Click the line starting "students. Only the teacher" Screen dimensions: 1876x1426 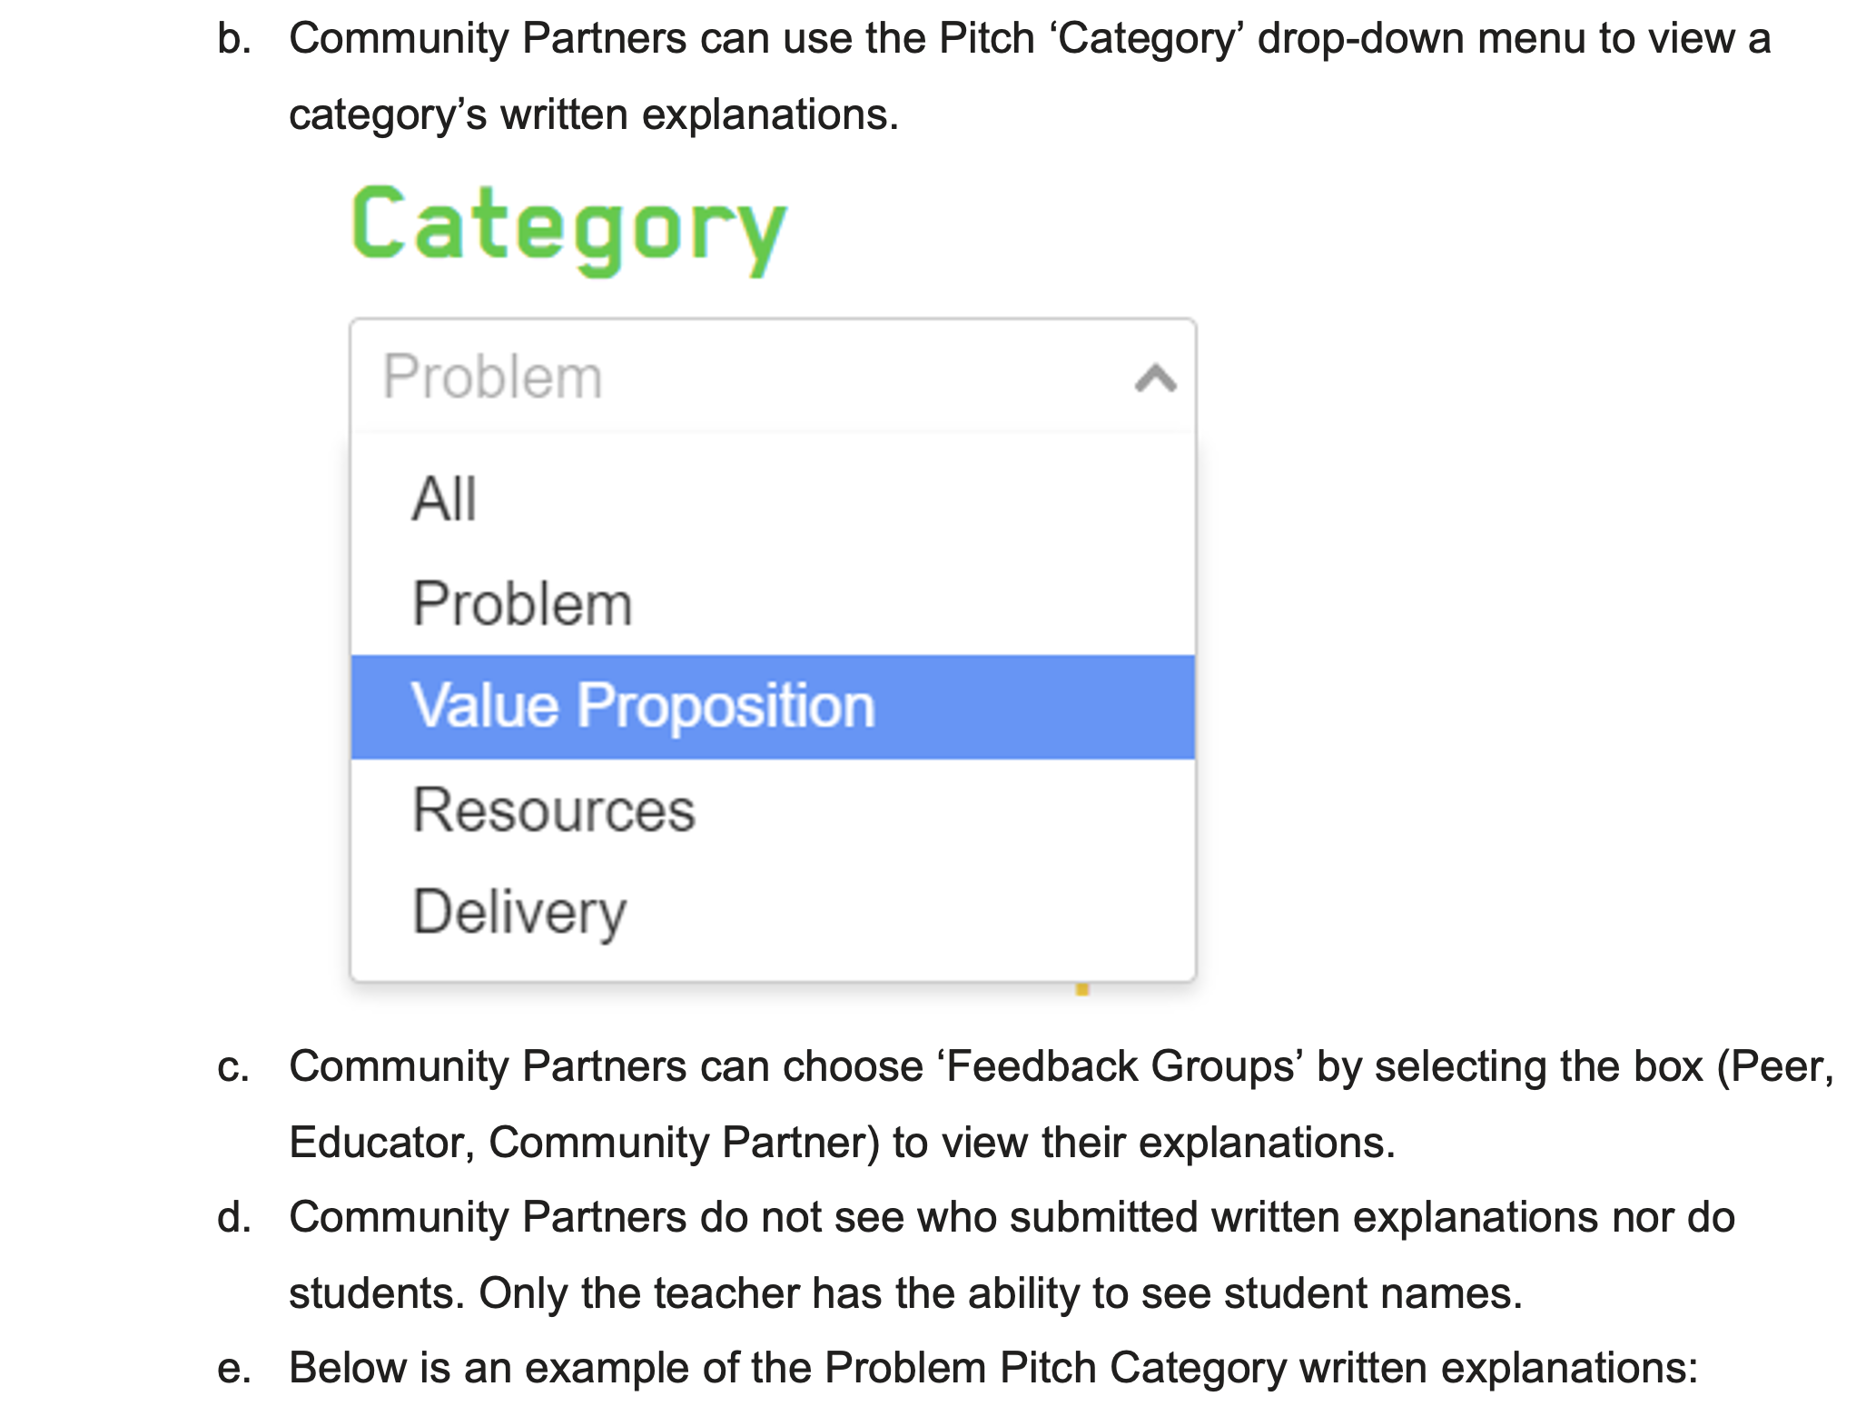[x=905, y=1293]
